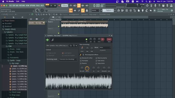Open the Piano roll view icon

[x=122, y=11]
